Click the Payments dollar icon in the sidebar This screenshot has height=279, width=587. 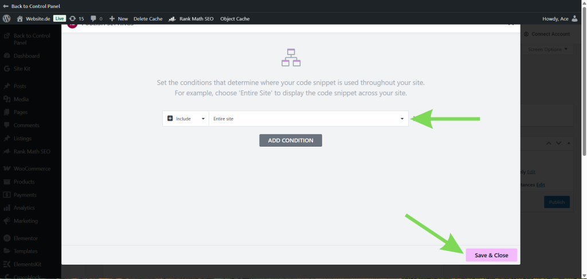[7, 195]
